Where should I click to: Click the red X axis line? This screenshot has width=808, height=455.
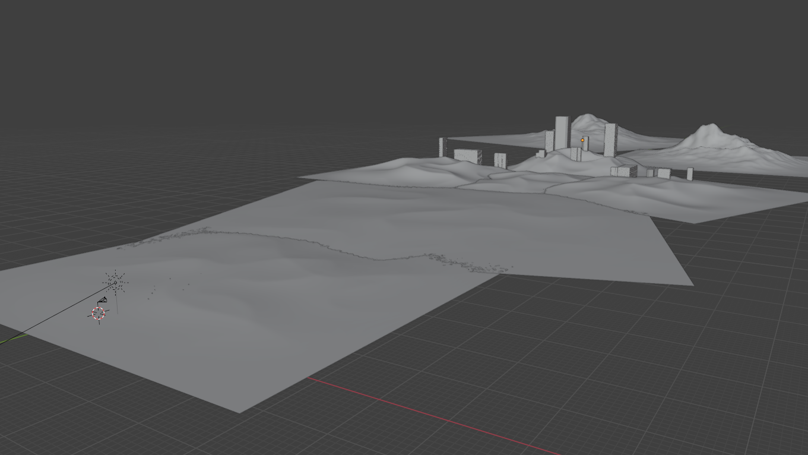[x=433, y=415]
